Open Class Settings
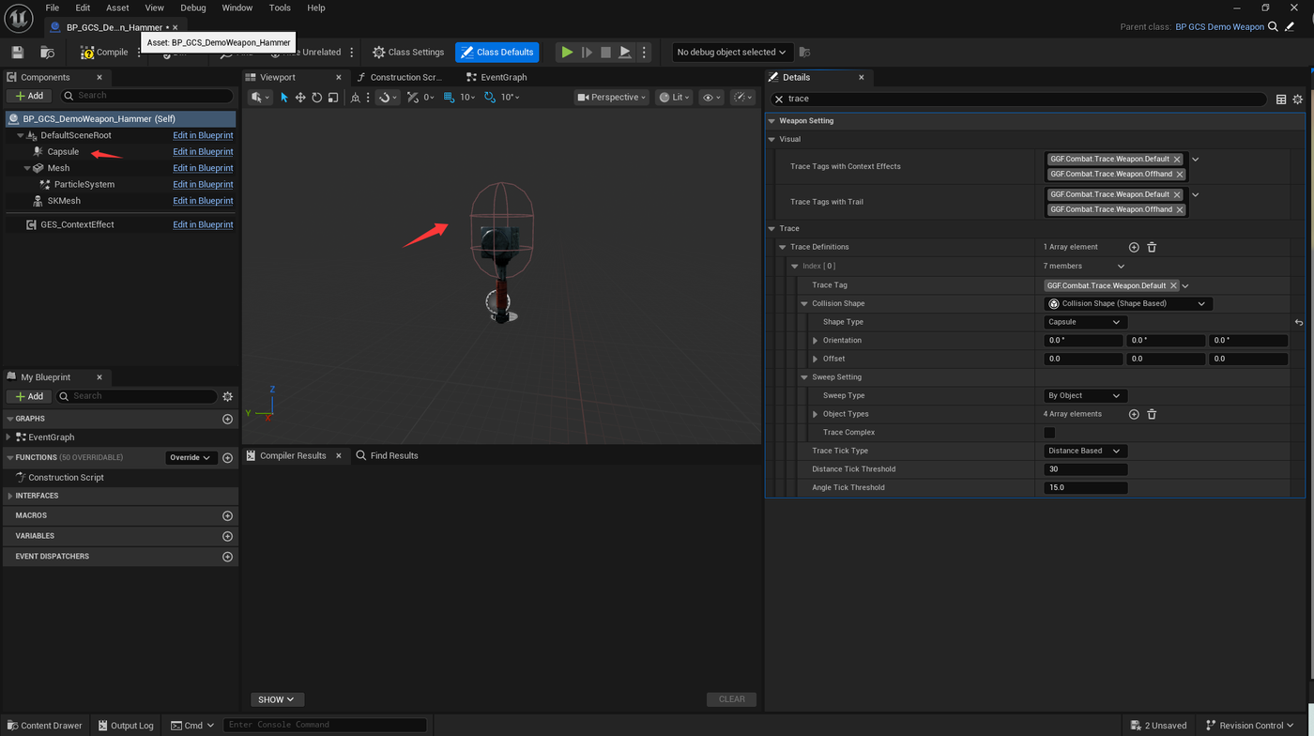Viewport: 1314px width, 736px height. (x=408, y=53)
